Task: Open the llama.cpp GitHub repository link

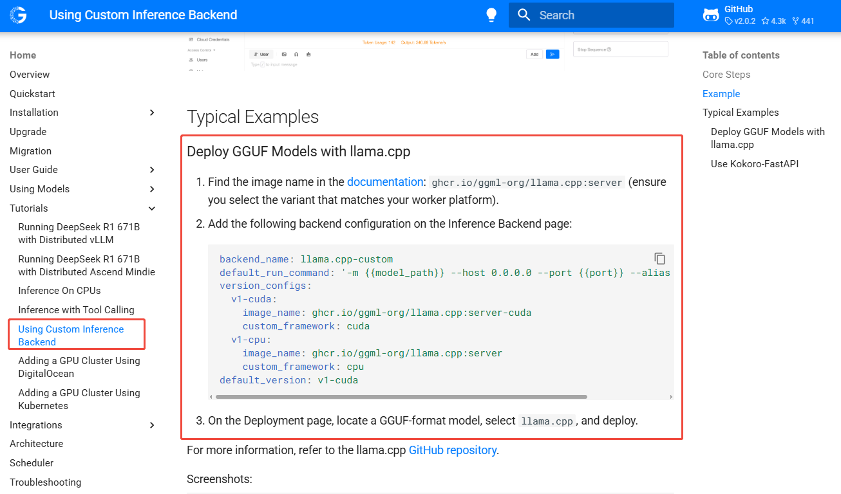Action: (x=453, y=450)
